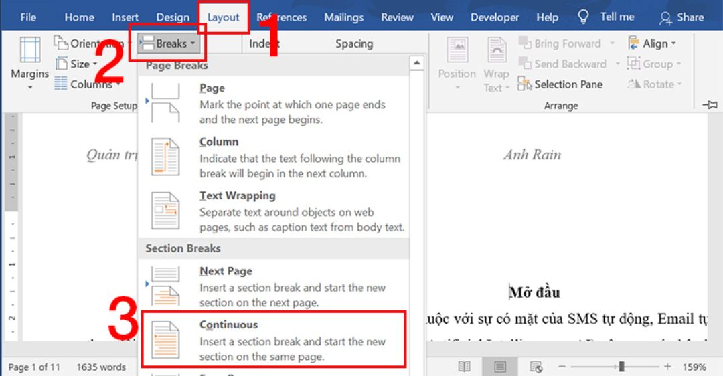Insert a Continuous section break
This screenshot has height=376, width=723.
274,340
